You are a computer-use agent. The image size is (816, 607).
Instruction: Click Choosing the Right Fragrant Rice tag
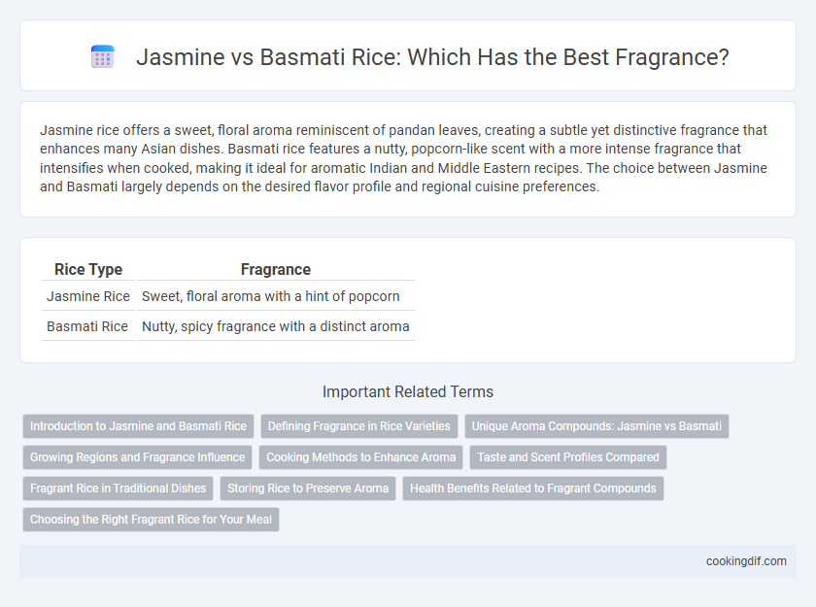click(x=151, y=520)
